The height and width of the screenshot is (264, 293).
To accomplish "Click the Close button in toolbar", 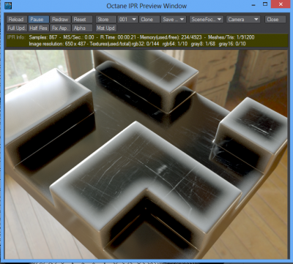I will (275, 20).
